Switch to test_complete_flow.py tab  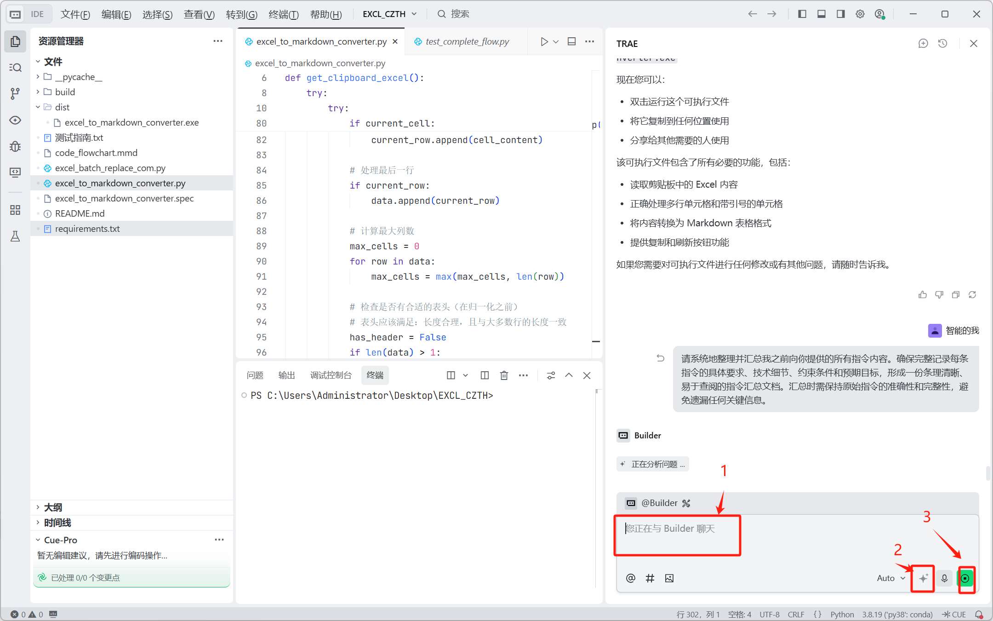click(x=467, y=42)
